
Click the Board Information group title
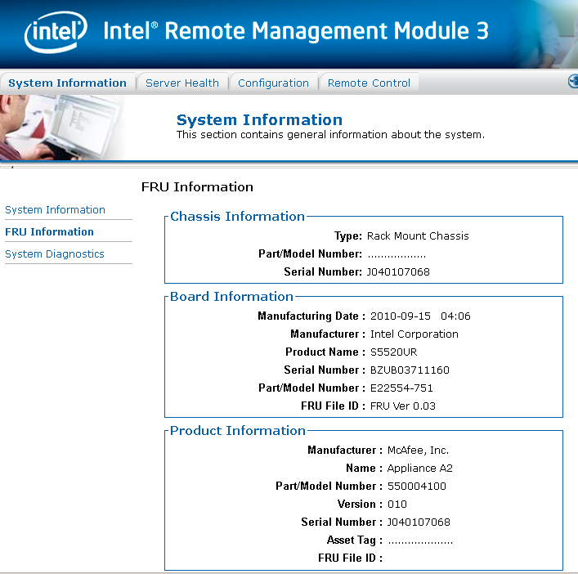(231, 296)
